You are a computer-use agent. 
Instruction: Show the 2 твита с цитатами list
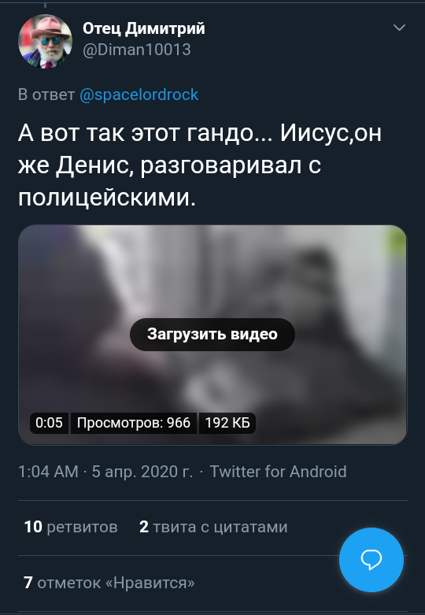(213, 527)
